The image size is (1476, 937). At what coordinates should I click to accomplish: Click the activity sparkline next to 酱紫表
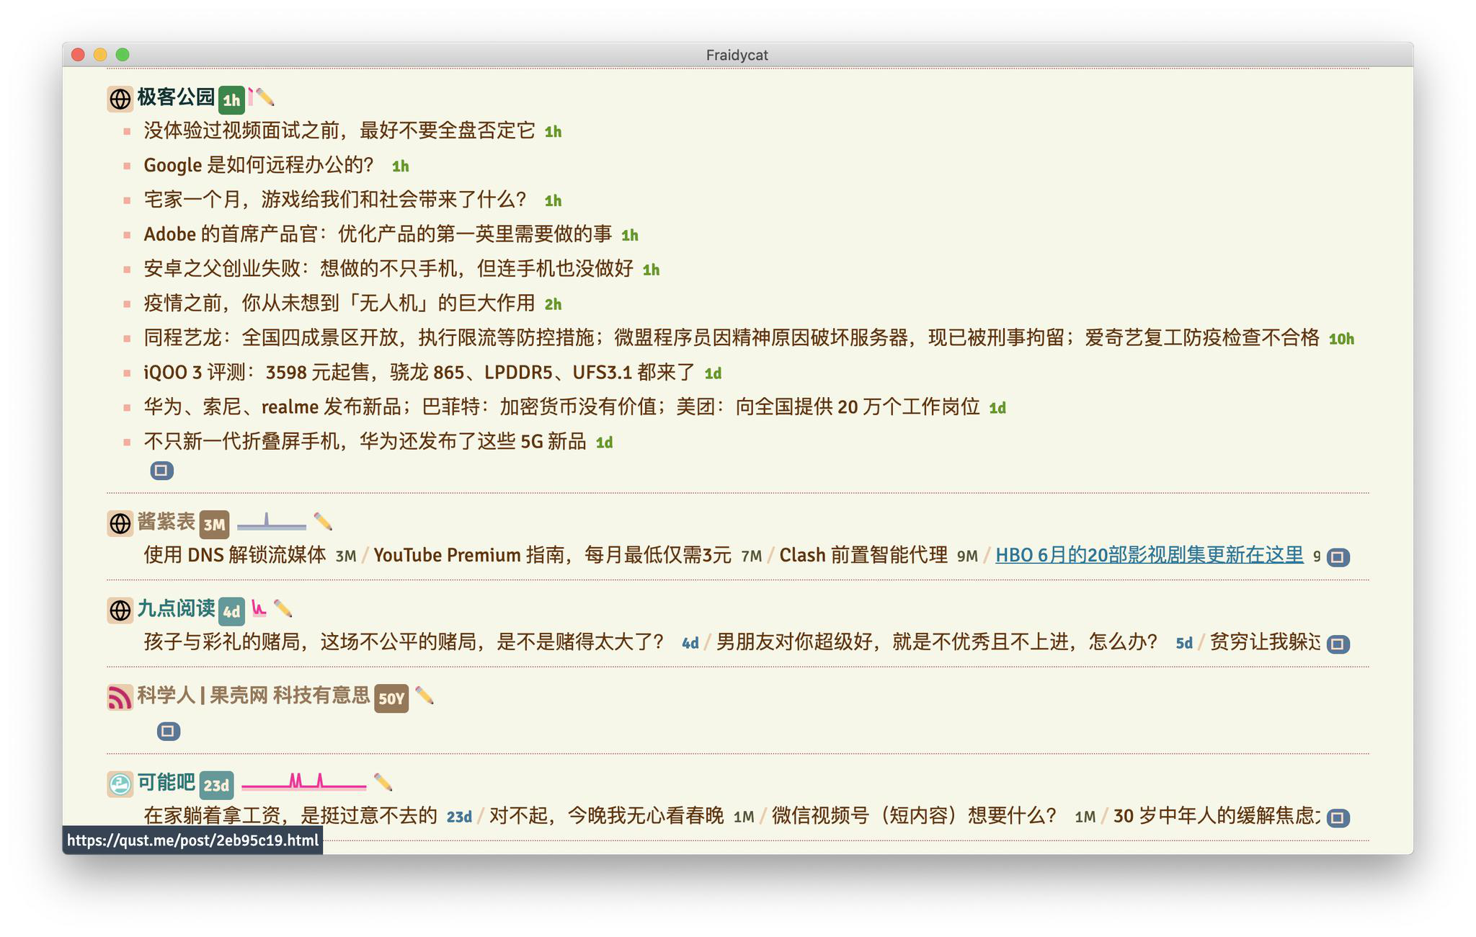[x=271, y=521]
